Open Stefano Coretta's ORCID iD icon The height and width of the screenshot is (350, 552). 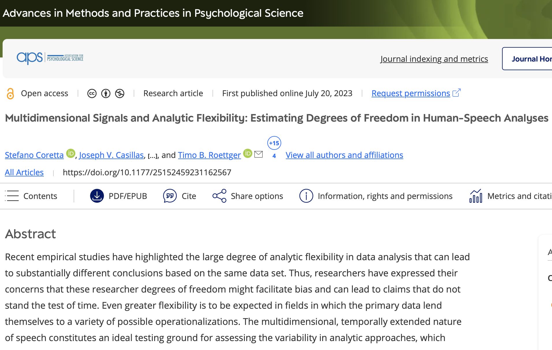pyautogui.click(x=71, y=153)
